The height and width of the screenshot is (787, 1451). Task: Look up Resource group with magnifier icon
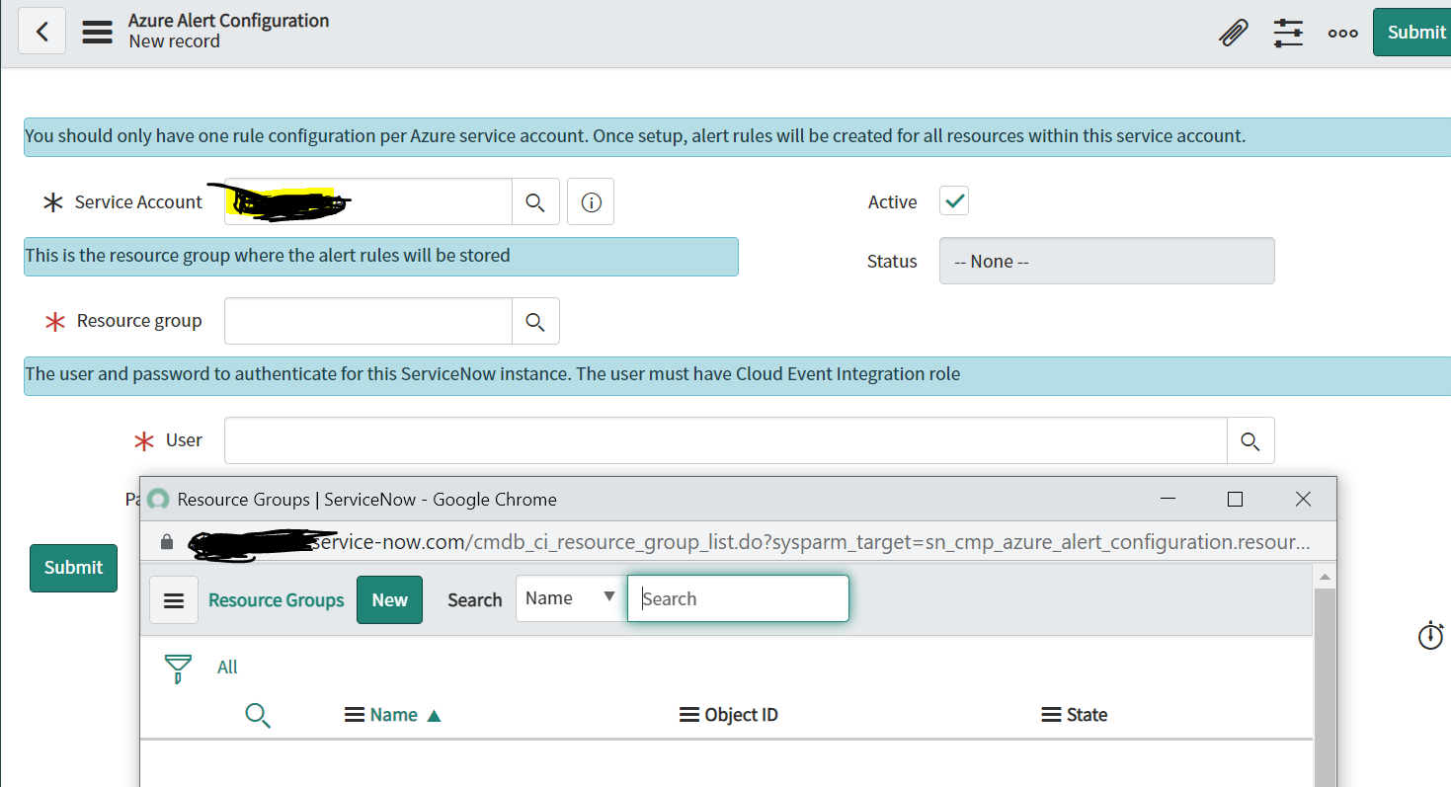tap(535, 321)
